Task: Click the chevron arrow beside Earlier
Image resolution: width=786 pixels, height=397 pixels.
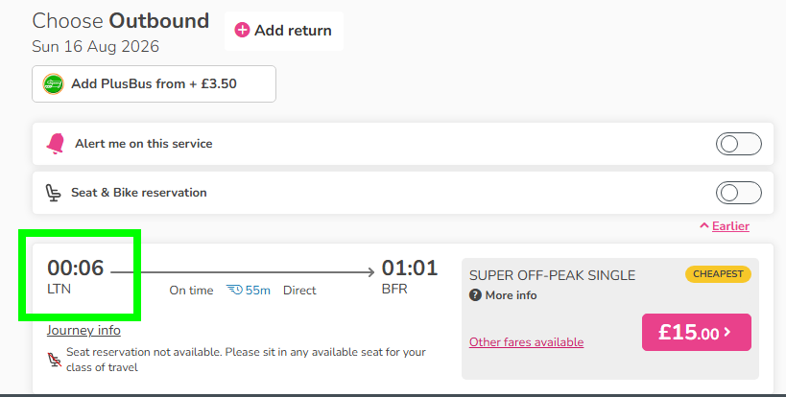Action: click(704, 225)
